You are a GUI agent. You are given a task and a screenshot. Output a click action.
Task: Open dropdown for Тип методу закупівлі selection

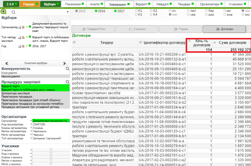point(26,37)
